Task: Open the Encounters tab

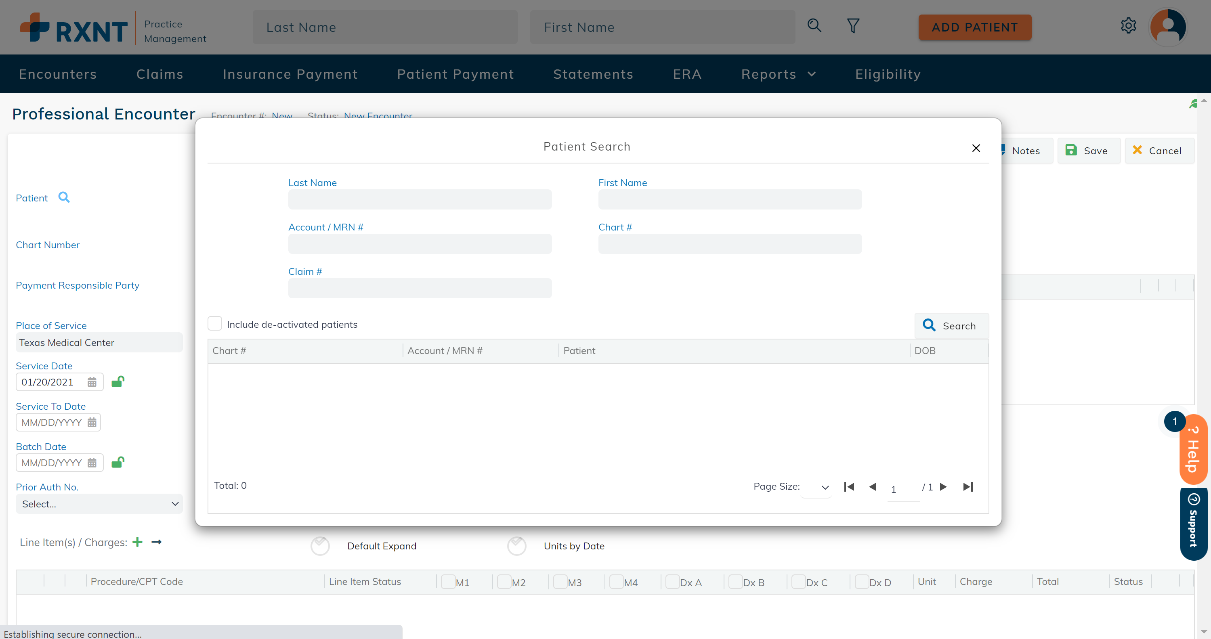Action: point(58,74)
